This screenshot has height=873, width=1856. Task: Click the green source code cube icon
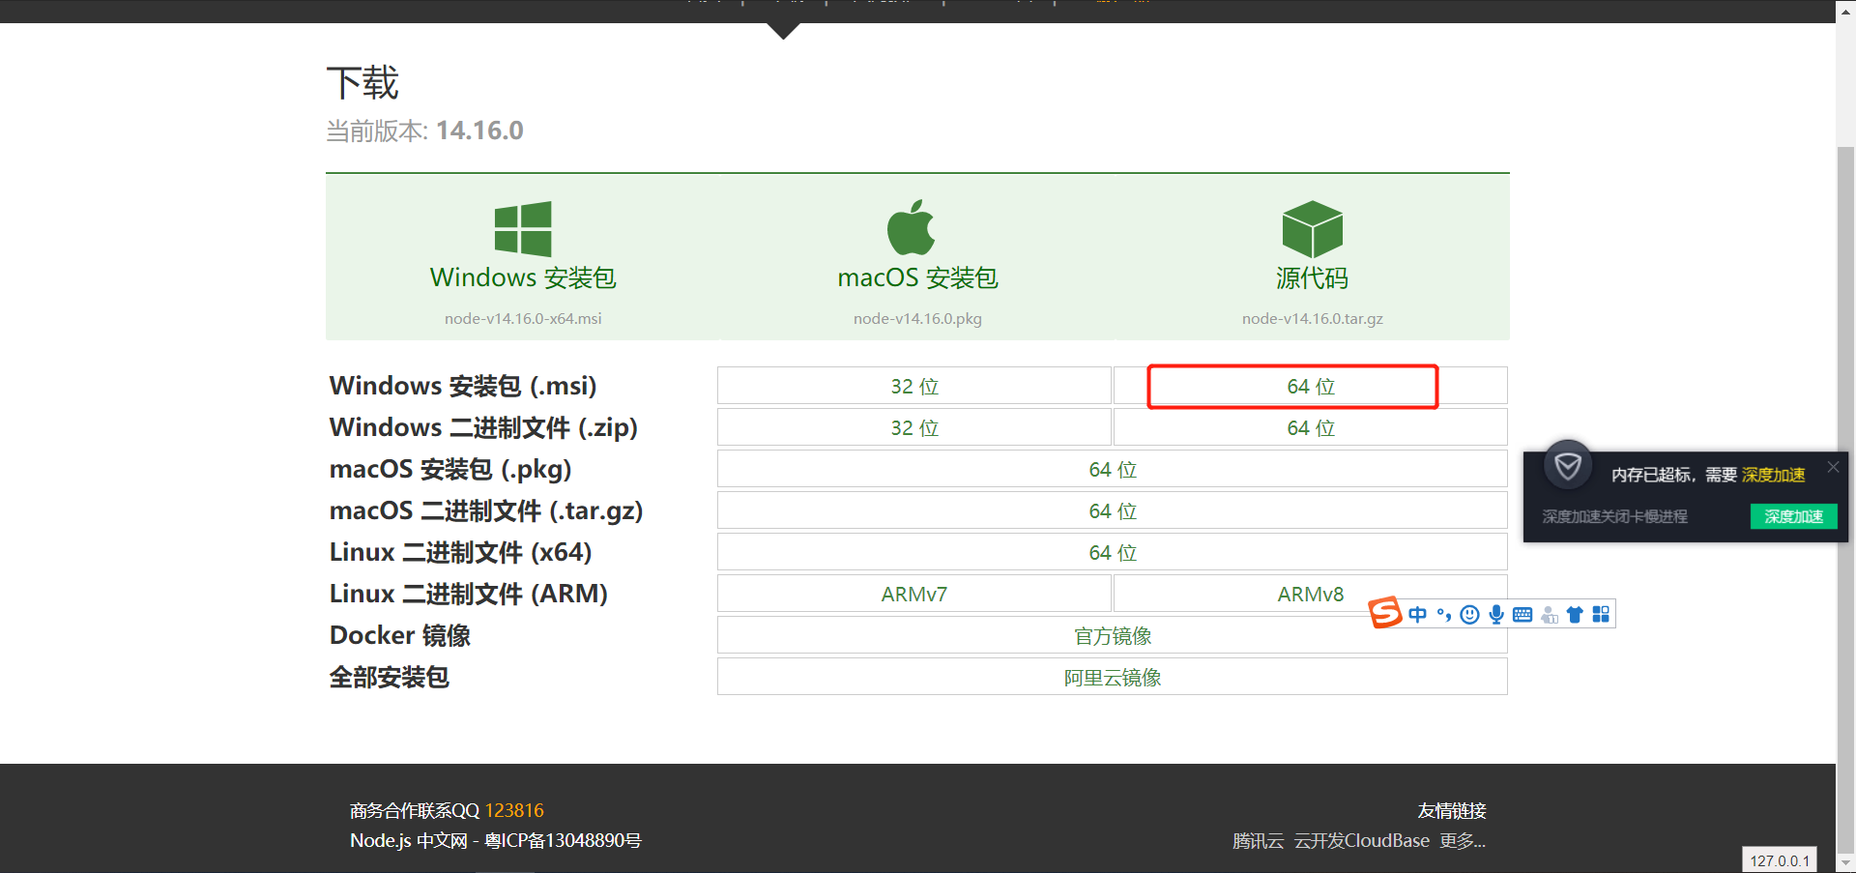[1313, 229]
